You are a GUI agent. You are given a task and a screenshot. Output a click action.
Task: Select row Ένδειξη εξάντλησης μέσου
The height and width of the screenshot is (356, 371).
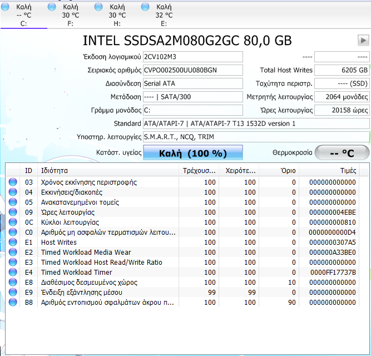182,293
